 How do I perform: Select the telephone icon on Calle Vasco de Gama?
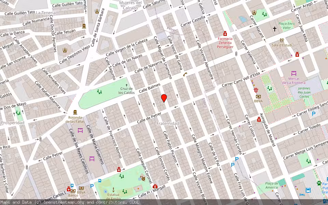185,74
